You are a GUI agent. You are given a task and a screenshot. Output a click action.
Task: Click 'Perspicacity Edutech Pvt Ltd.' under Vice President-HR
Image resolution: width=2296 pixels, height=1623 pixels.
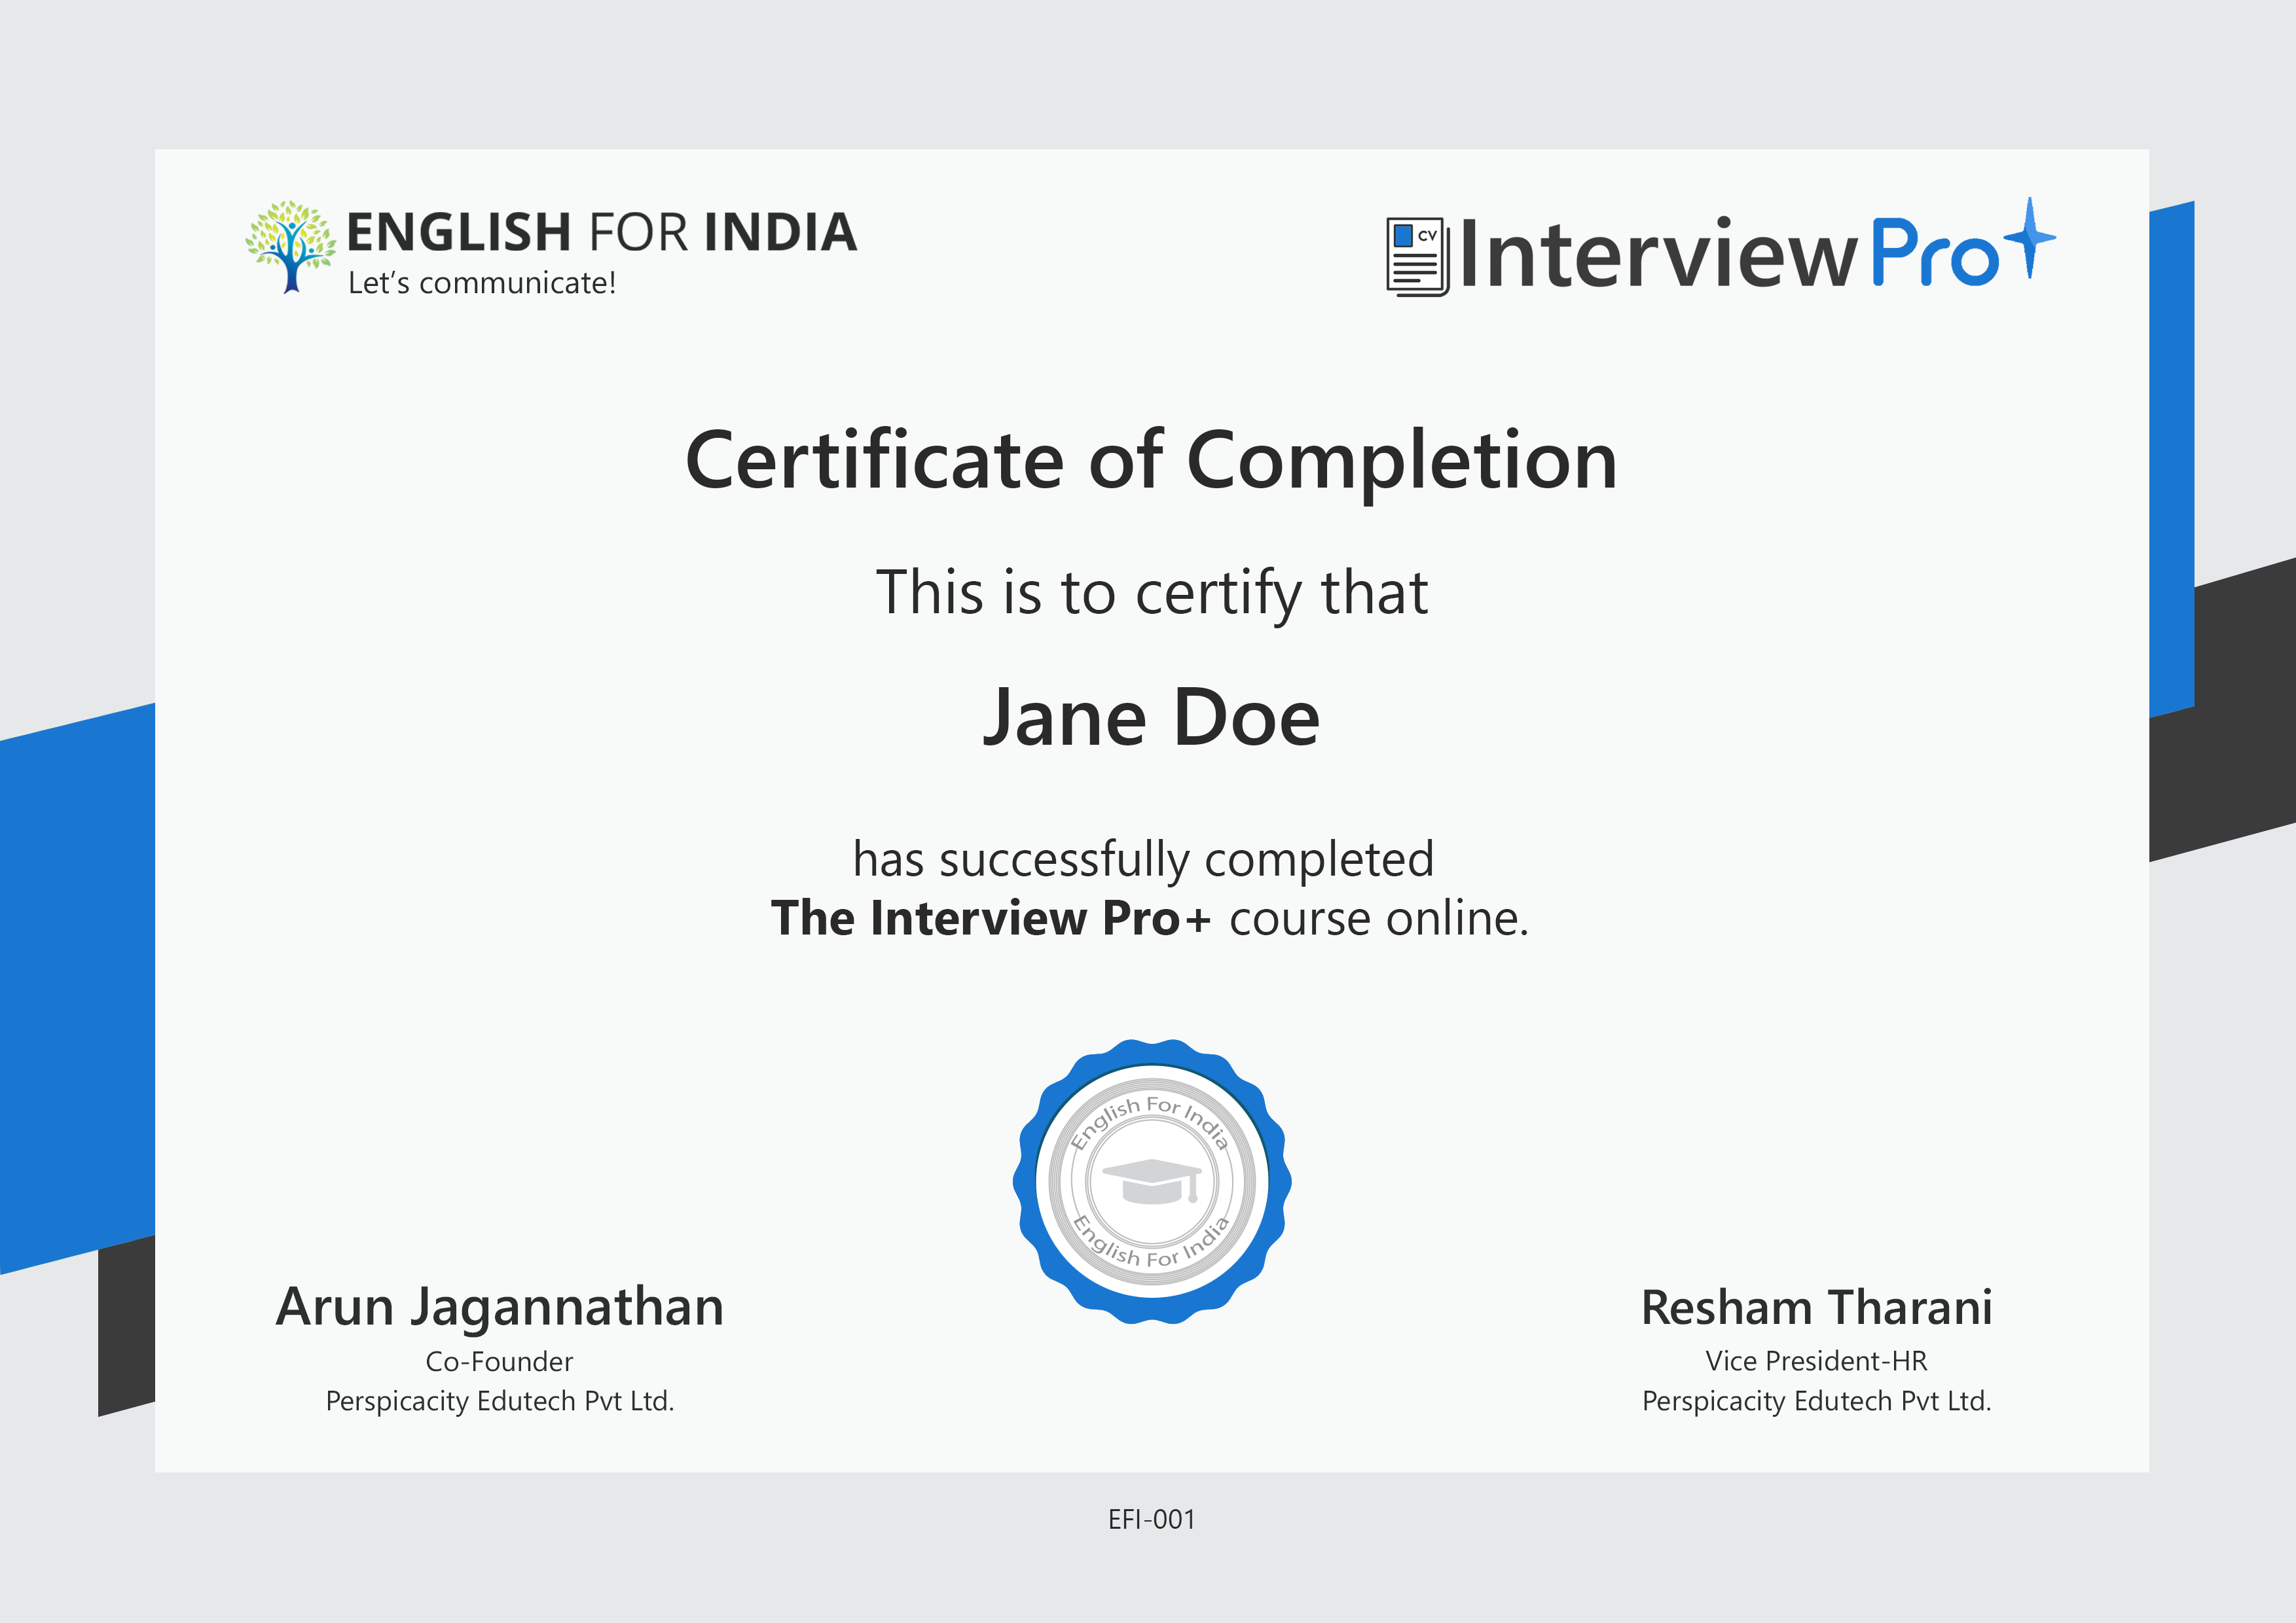(x=1817, y=1401)
